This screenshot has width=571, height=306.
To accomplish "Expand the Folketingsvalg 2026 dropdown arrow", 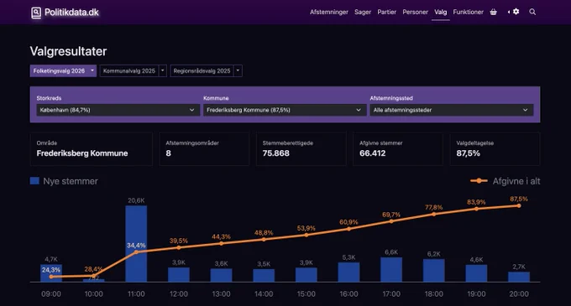I will 92,71.
